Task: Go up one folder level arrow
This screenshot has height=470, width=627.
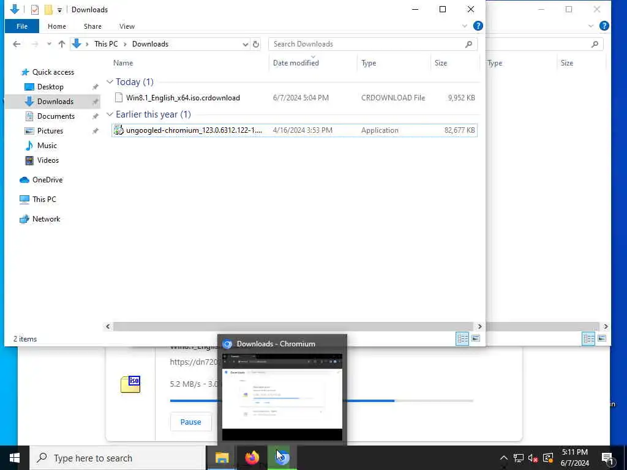Action: [62, 44]
